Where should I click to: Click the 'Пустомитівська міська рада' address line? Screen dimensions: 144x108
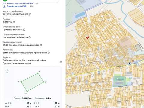click(17, 63)
